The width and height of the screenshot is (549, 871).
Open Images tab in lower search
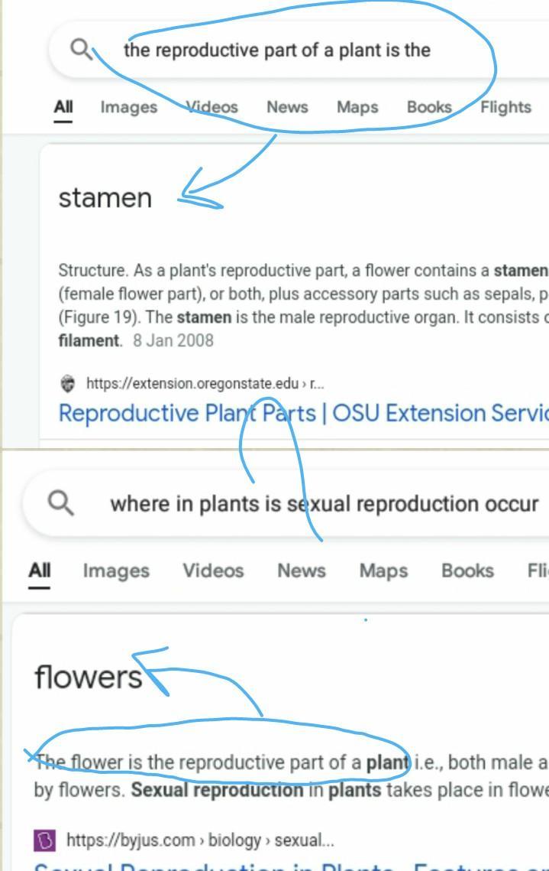pyautogui.click(x=116, y=570)
